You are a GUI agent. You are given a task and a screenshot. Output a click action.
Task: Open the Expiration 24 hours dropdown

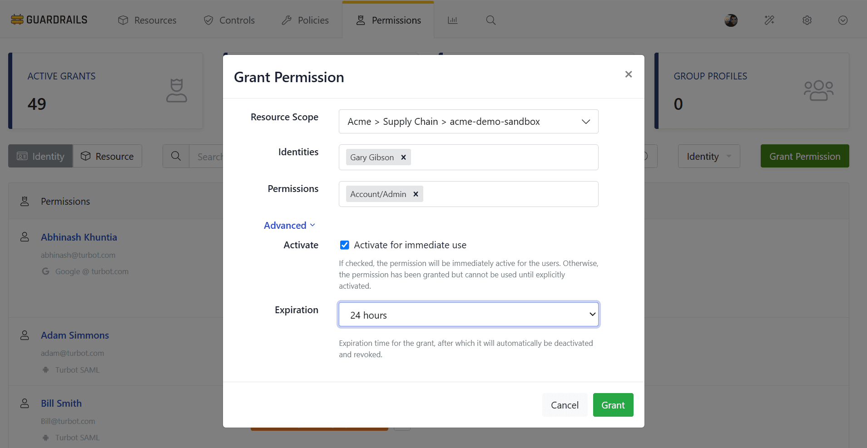[468, 315]
